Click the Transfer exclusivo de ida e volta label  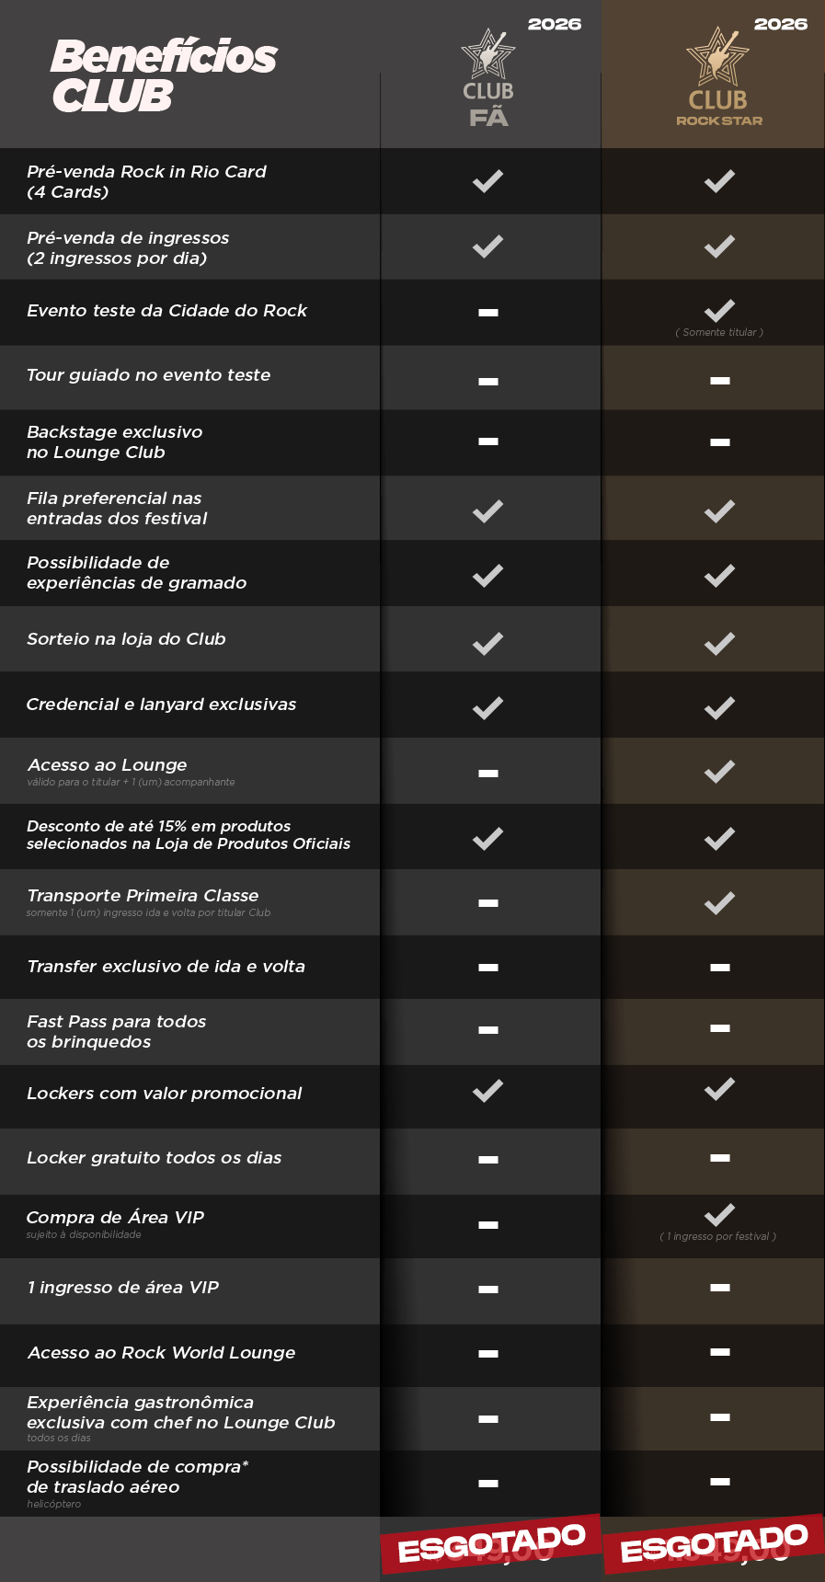(x=166, y=967)
